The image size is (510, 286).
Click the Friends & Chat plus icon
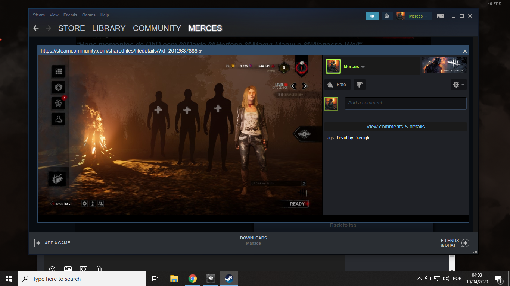[x=465, y=243]
